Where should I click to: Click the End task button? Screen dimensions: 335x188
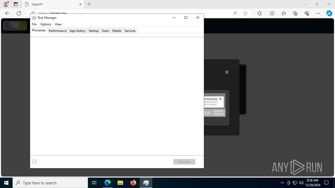(184, 162)
